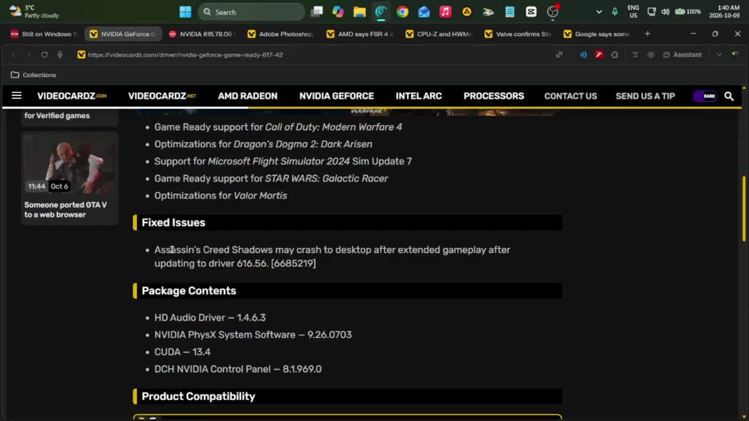The width and height of the screenshot is (749, 421).
Task: Click the Windows taskbar Search box
Action: click(251, 12)
